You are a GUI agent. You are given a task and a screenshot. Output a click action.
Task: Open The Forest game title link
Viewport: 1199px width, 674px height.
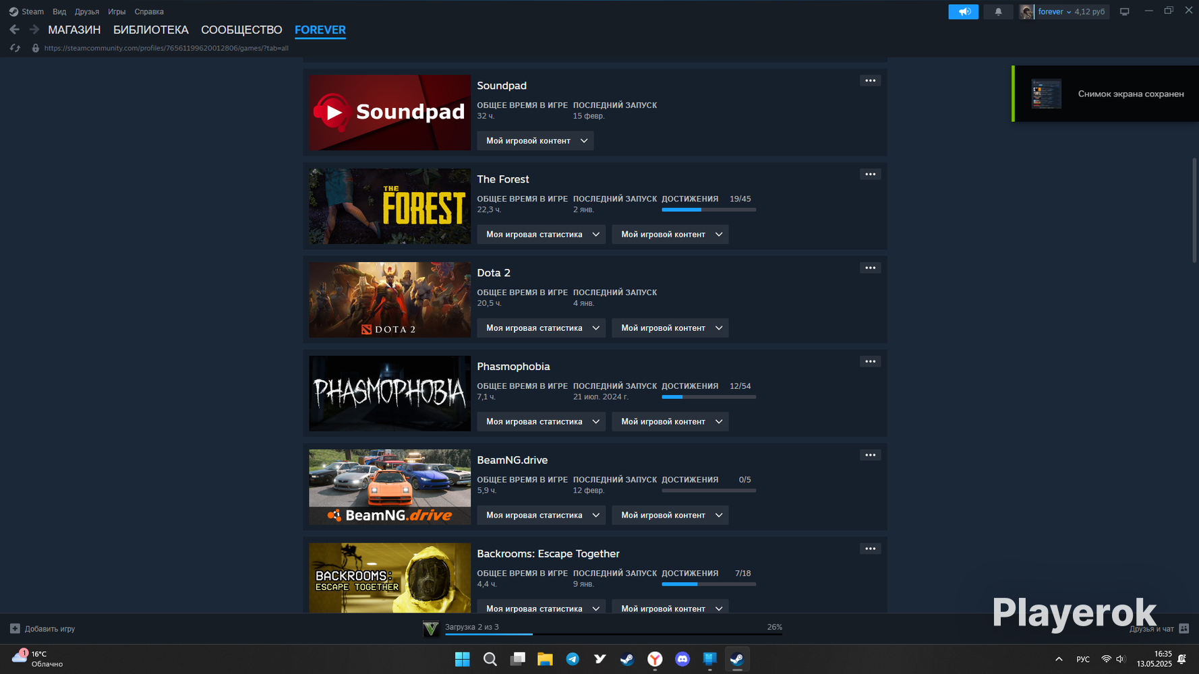(x=503, y=179)
